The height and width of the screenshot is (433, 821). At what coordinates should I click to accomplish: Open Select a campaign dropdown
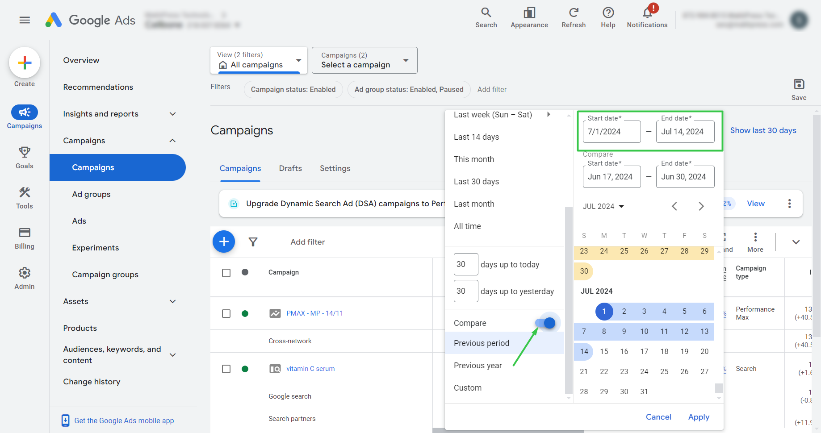point(364,60)
